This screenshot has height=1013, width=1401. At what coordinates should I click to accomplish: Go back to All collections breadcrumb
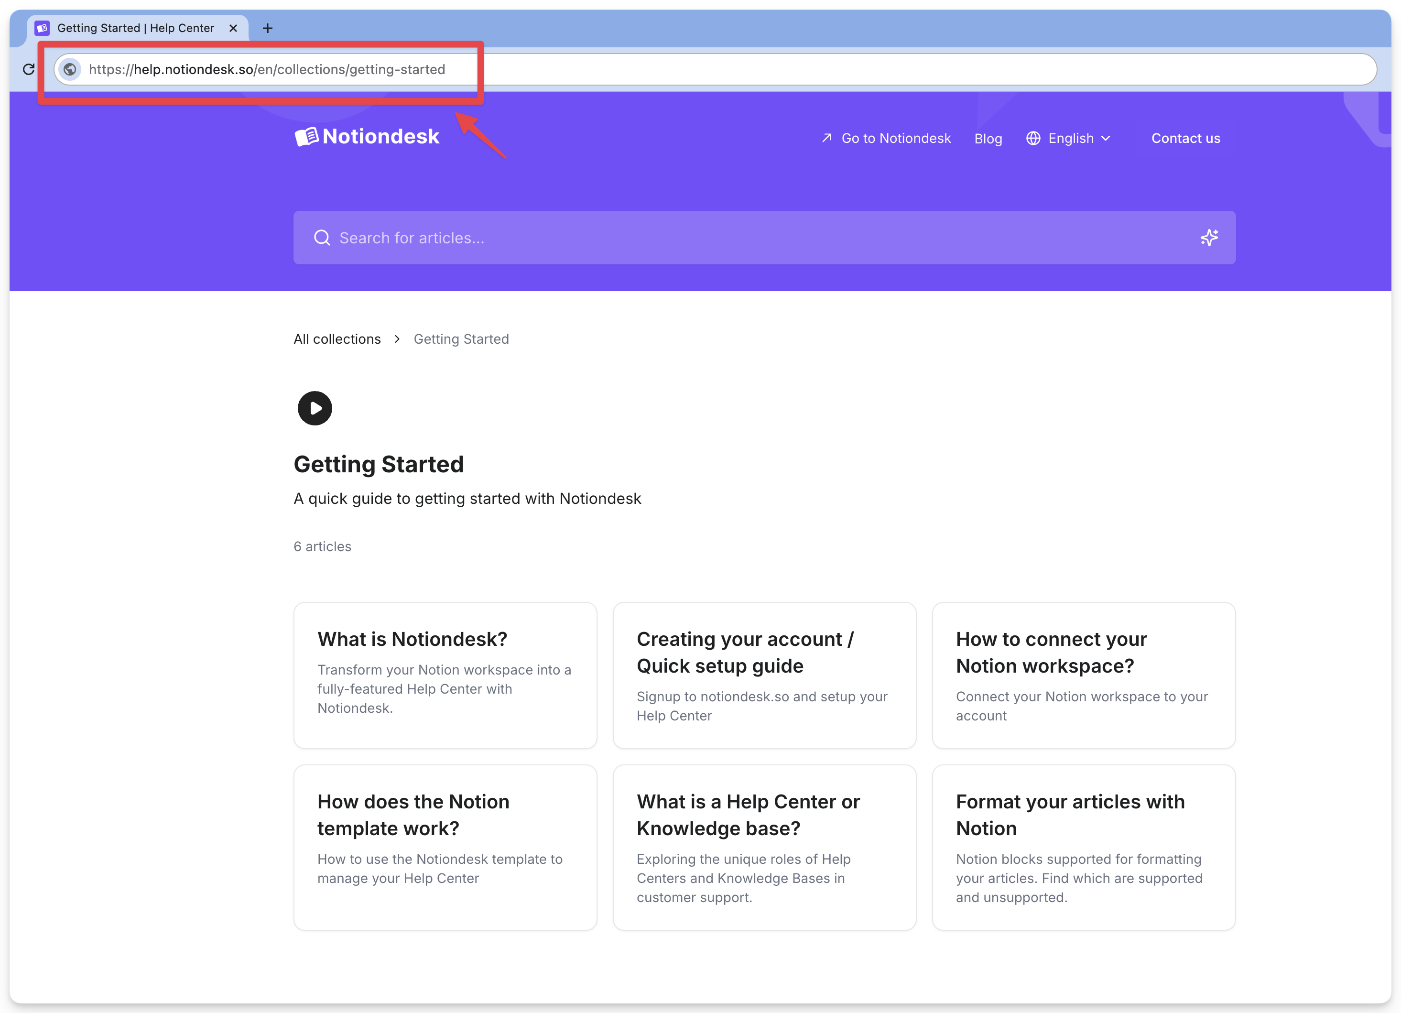point(337,339)
